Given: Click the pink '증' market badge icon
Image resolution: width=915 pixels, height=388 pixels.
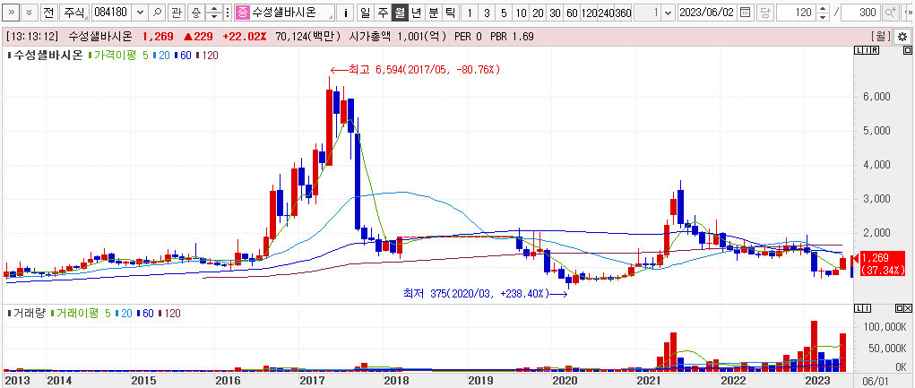Looking at the screenshot, I should coord(243,13).
